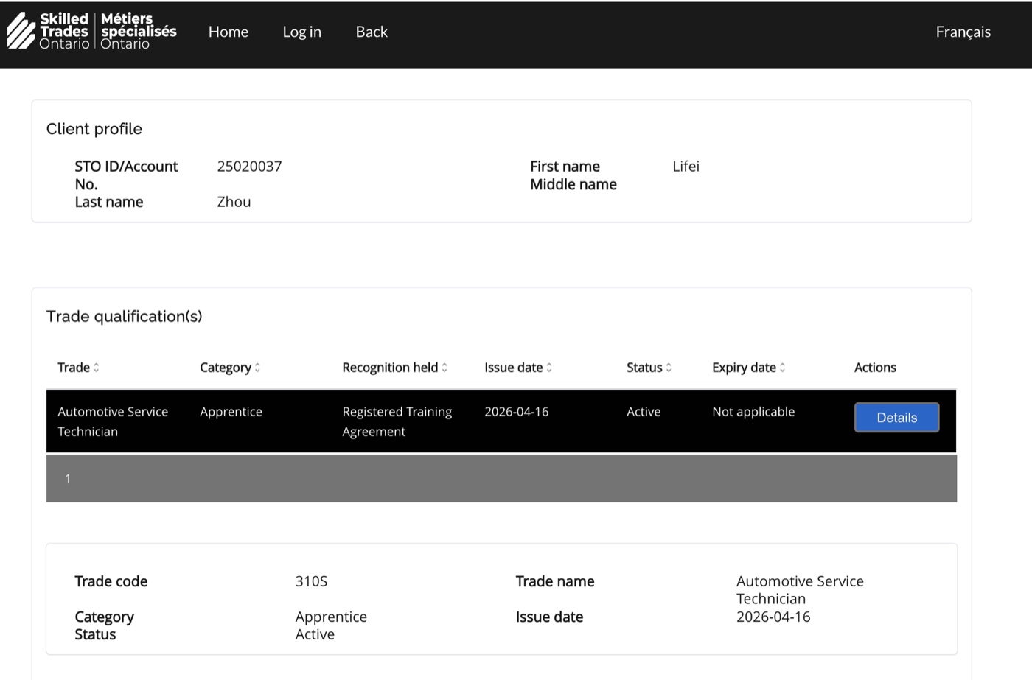Select the Apprentice category table cell

pyautogui.click(x=231, y=412)
